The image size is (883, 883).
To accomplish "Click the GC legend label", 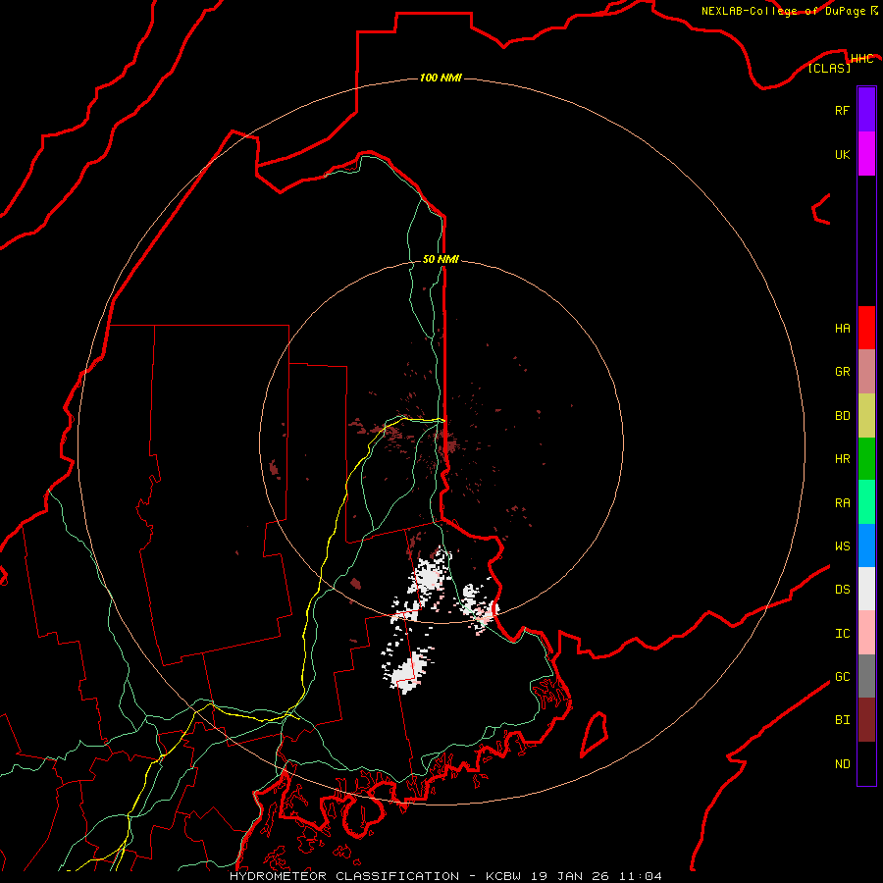I will [842, 677].
